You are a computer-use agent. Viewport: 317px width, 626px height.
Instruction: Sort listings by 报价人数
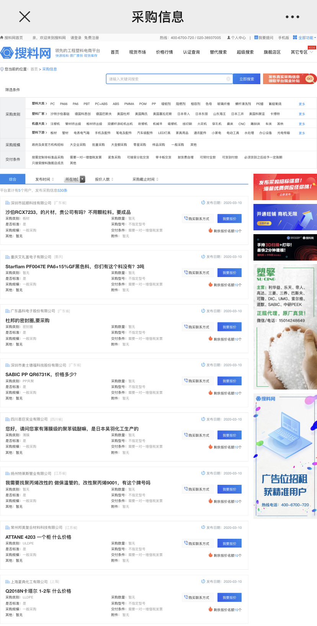coord(104,179)
